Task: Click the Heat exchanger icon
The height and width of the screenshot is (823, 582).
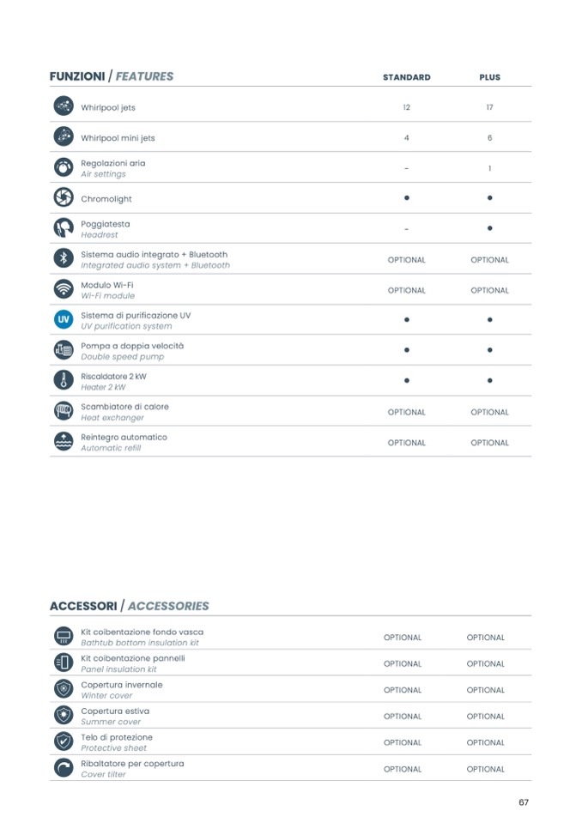Action: (x=63, y=411)
